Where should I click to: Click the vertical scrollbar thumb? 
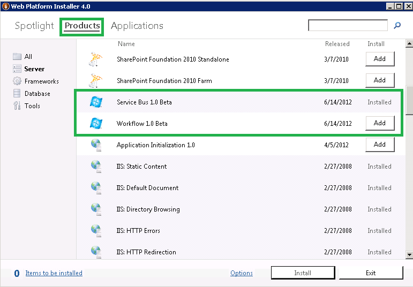tap(409, 100)
